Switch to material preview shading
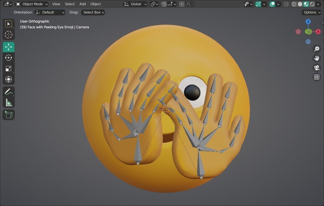The width and height of the screenshot is (324, 206). (x=306, y=4)
